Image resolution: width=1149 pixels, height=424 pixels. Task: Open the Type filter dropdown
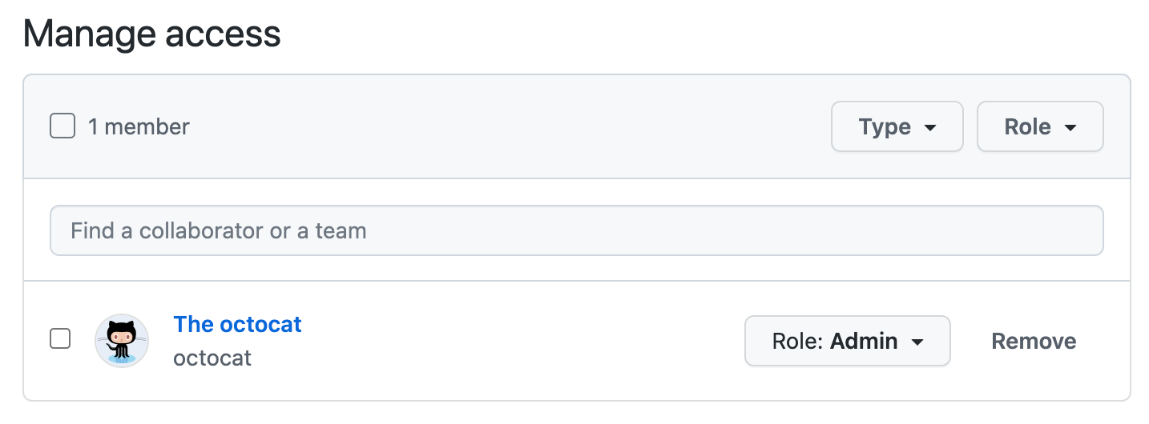[x=897, y=126]
